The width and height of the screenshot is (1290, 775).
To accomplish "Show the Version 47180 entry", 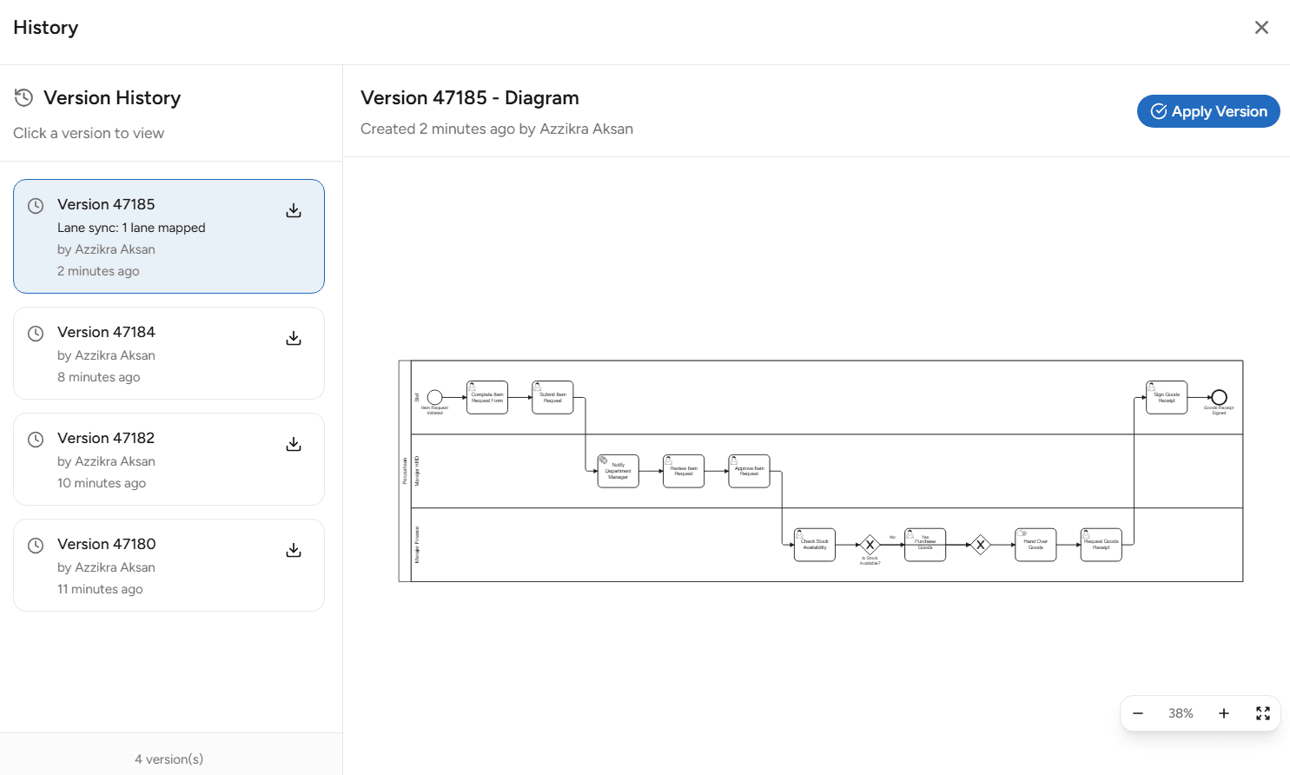I will click(x=169, y=566).
